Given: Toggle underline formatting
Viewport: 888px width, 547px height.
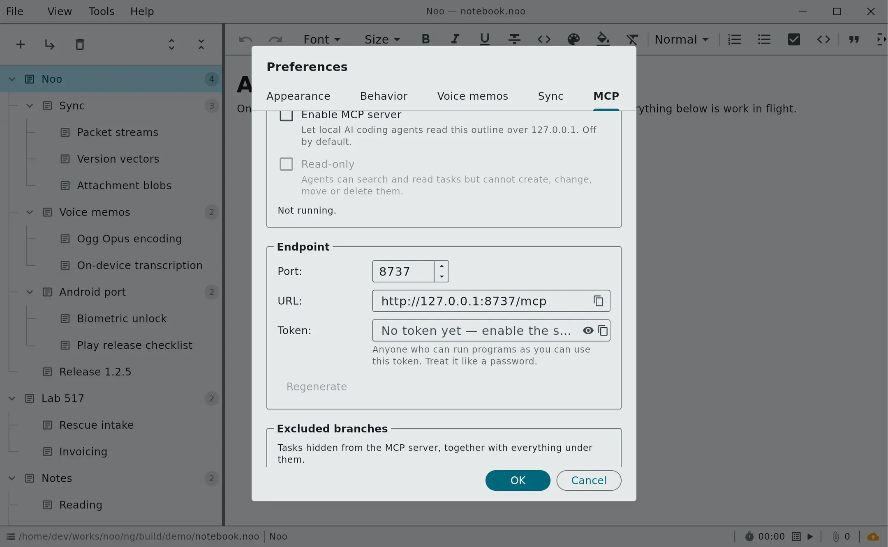Looking at the screenshot, I should (x=485, y=39).
